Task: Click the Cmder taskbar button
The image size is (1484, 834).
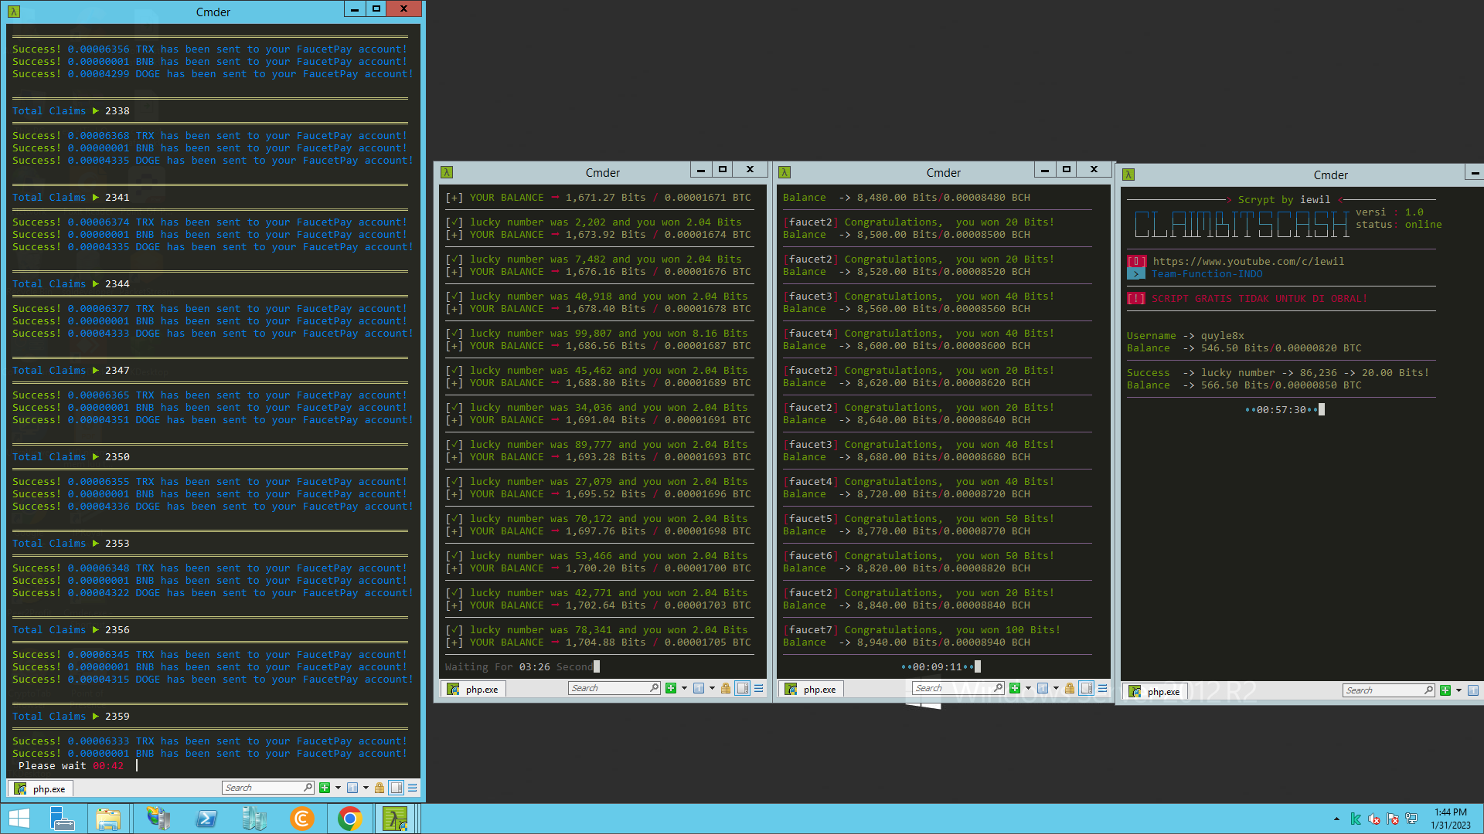Action: tap(396, 819)
